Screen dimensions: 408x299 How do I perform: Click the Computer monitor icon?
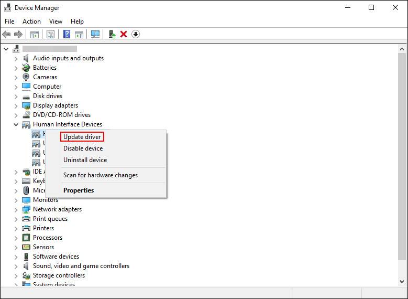tap(26, 86)
